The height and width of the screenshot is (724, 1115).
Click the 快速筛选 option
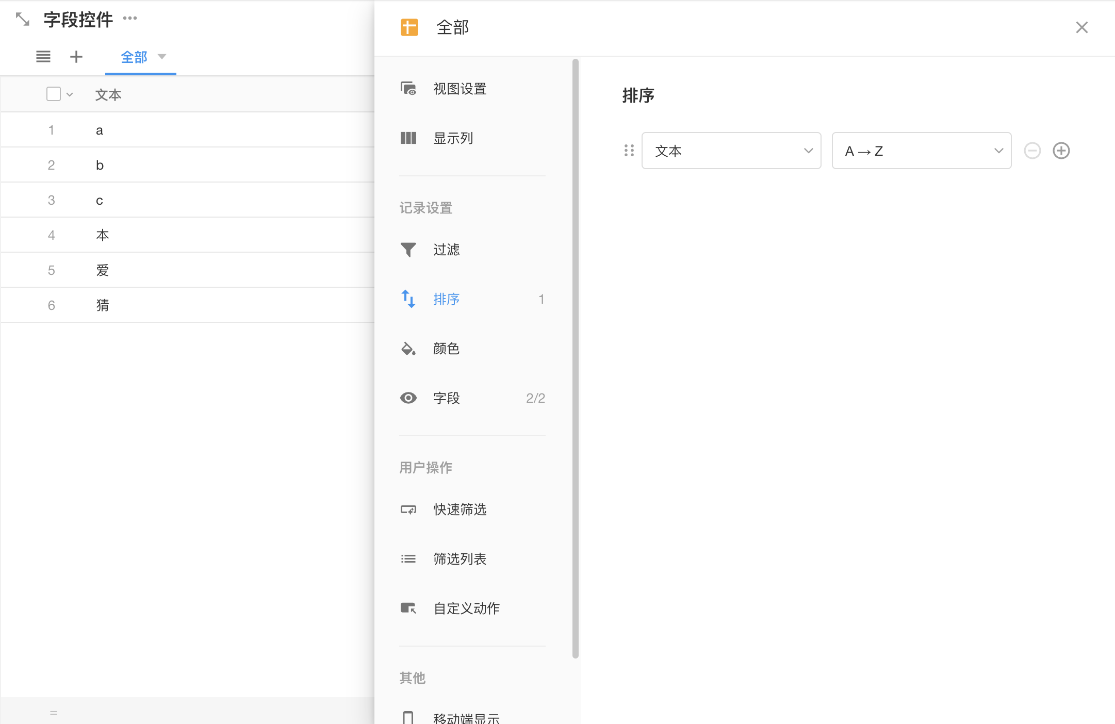pos(459,509)
